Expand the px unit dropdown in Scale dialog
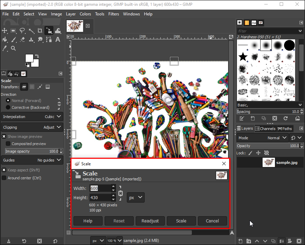The width and height of the screenshot is (305, 245). [136, 197]
